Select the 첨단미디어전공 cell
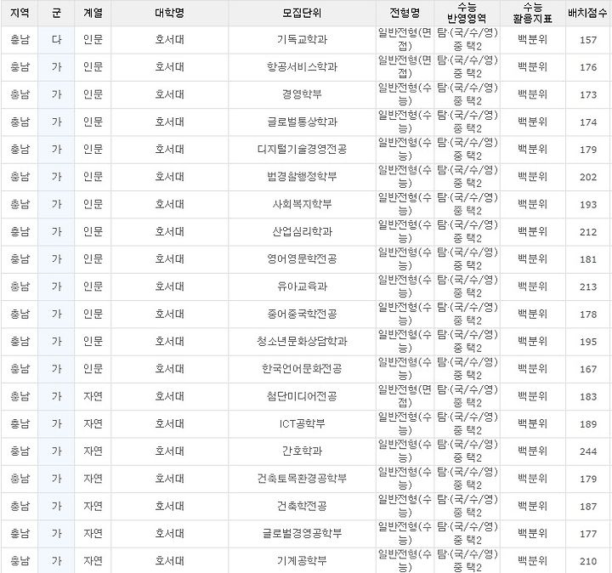The width and height of the screenshot is (612, 573). [x=302, y=396]
